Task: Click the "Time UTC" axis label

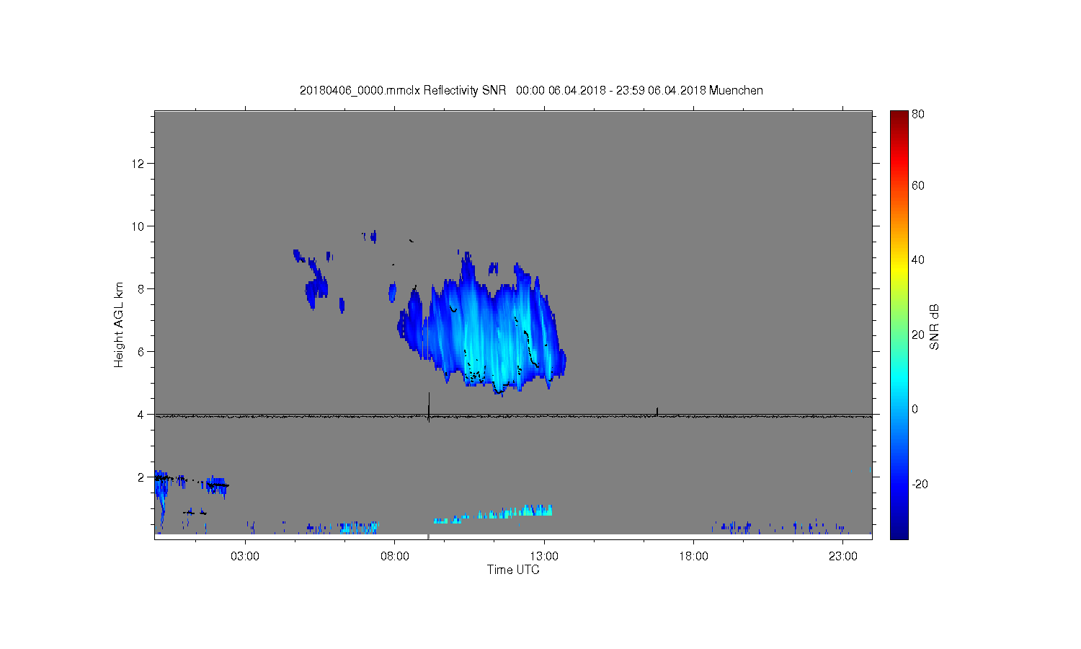Action: 513,570
